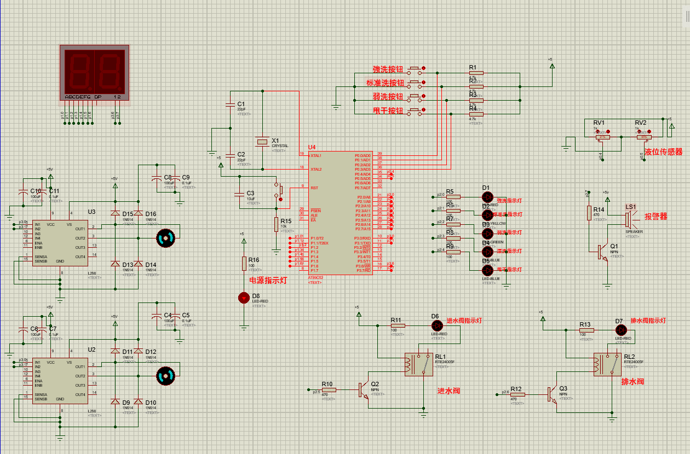Select resistor R15 below the reset button
690x454 pixels.
click(277, 224)
